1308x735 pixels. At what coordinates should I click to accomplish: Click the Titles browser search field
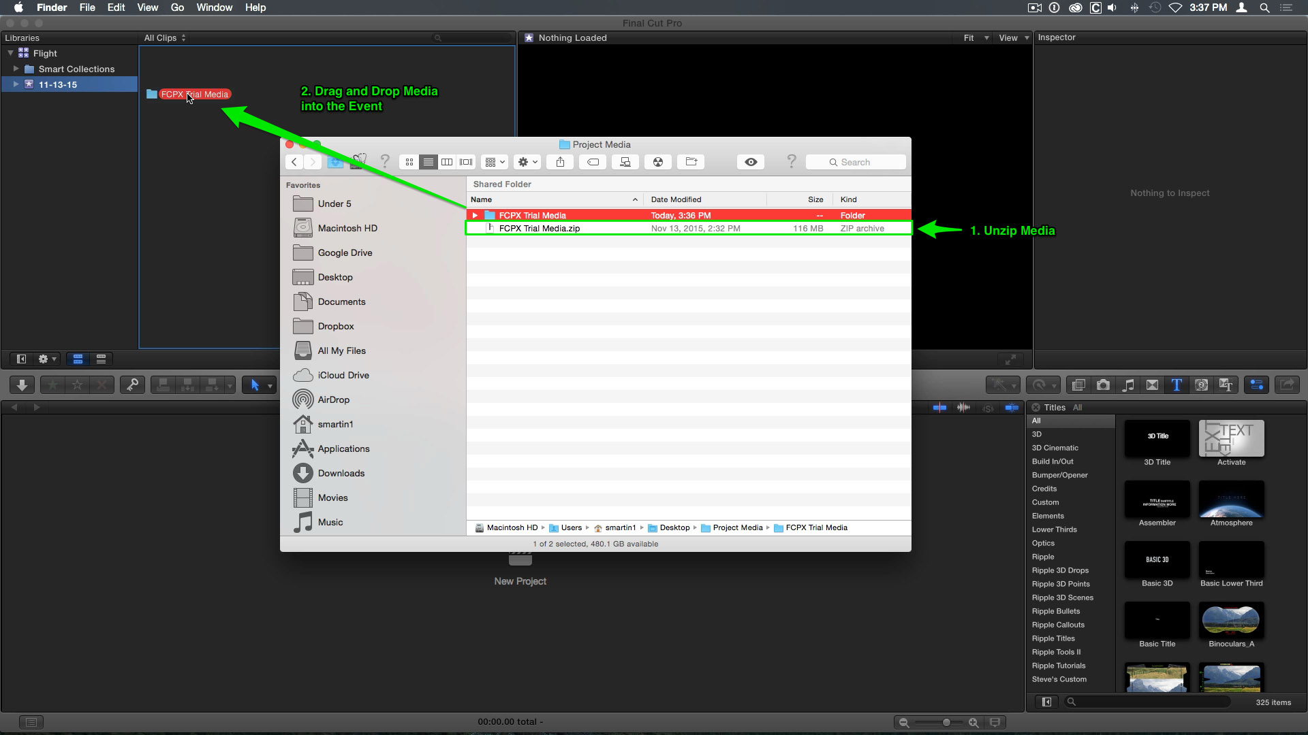[x=1149, y=702]
